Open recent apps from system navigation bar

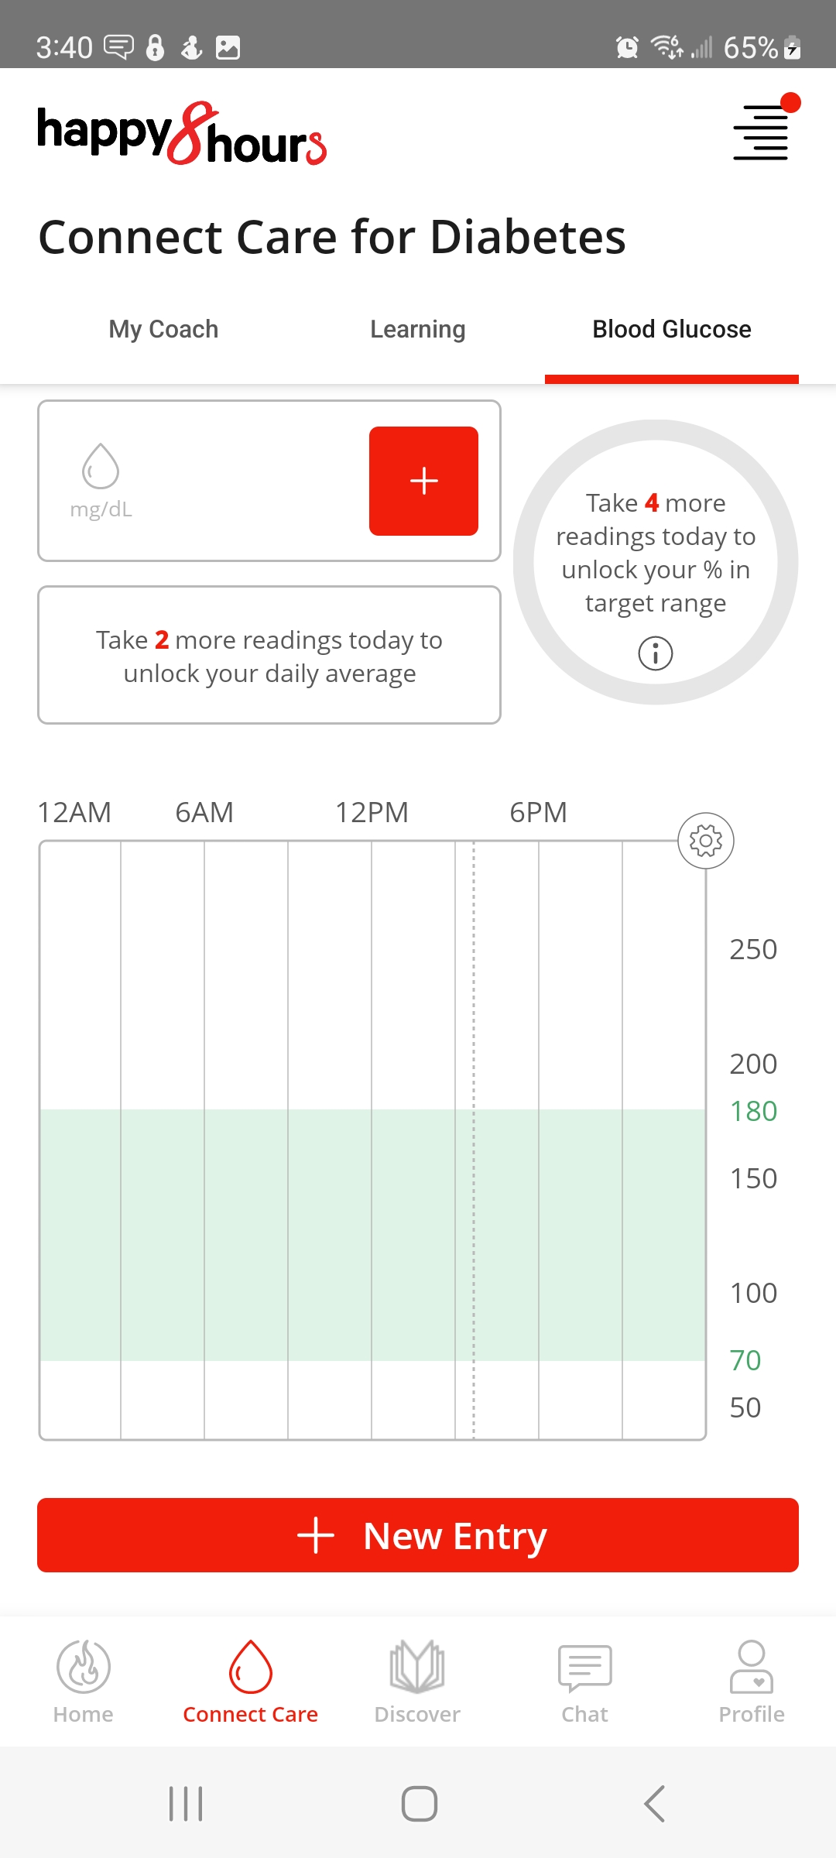(186, 1804)
